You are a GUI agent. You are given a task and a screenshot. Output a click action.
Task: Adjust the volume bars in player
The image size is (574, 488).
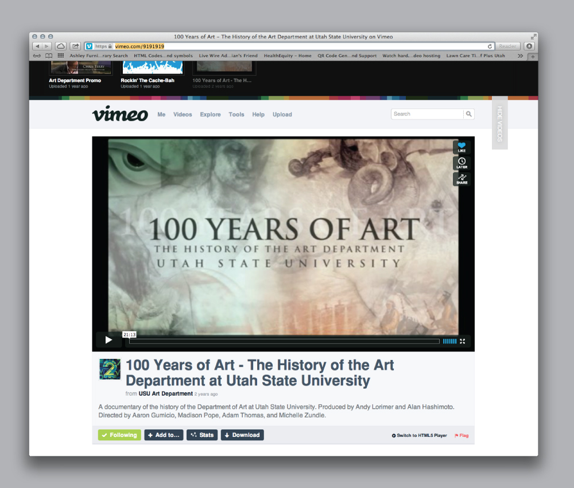tap(450, 341)
